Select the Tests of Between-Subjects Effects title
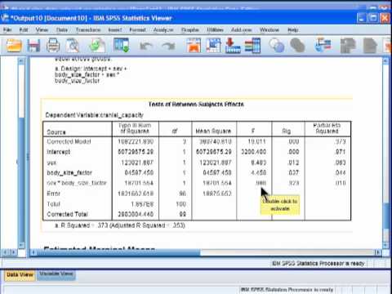 196,105
